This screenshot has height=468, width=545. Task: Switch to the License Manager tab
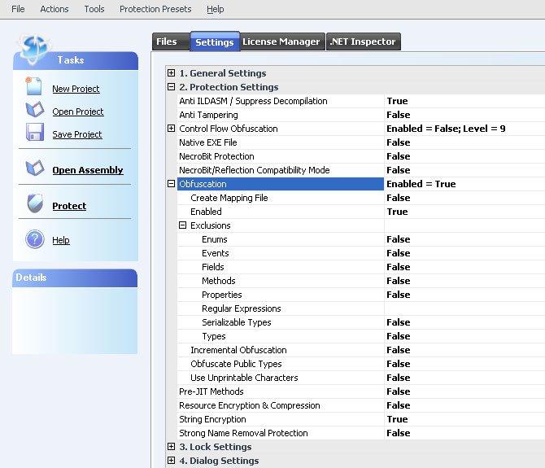tap(281, 42)
